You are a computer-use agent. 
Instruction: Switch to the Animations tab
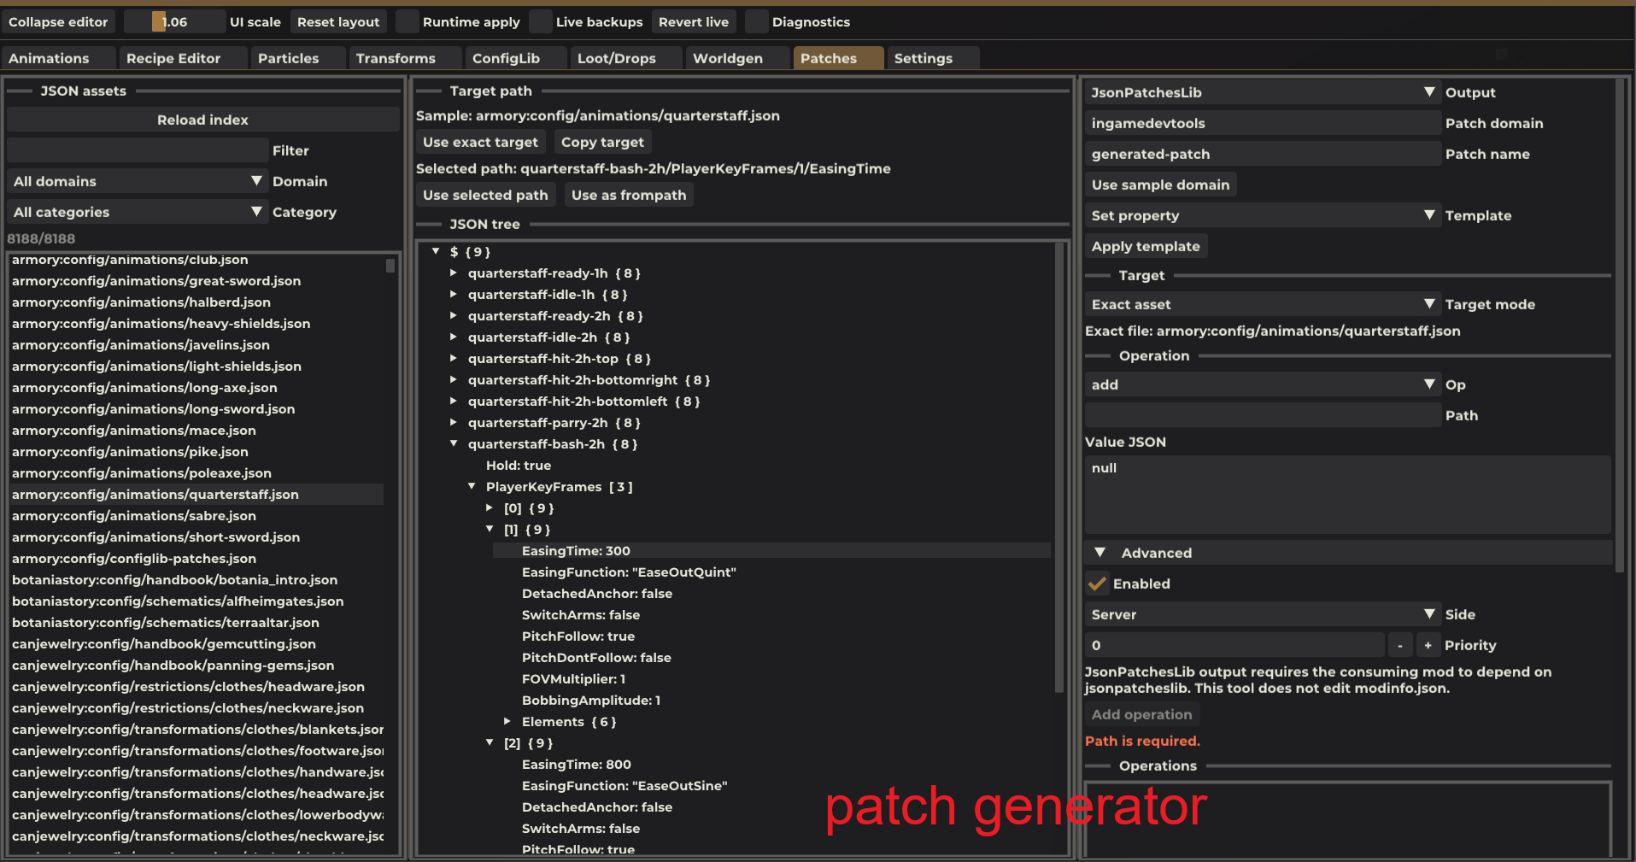(58, 58)
